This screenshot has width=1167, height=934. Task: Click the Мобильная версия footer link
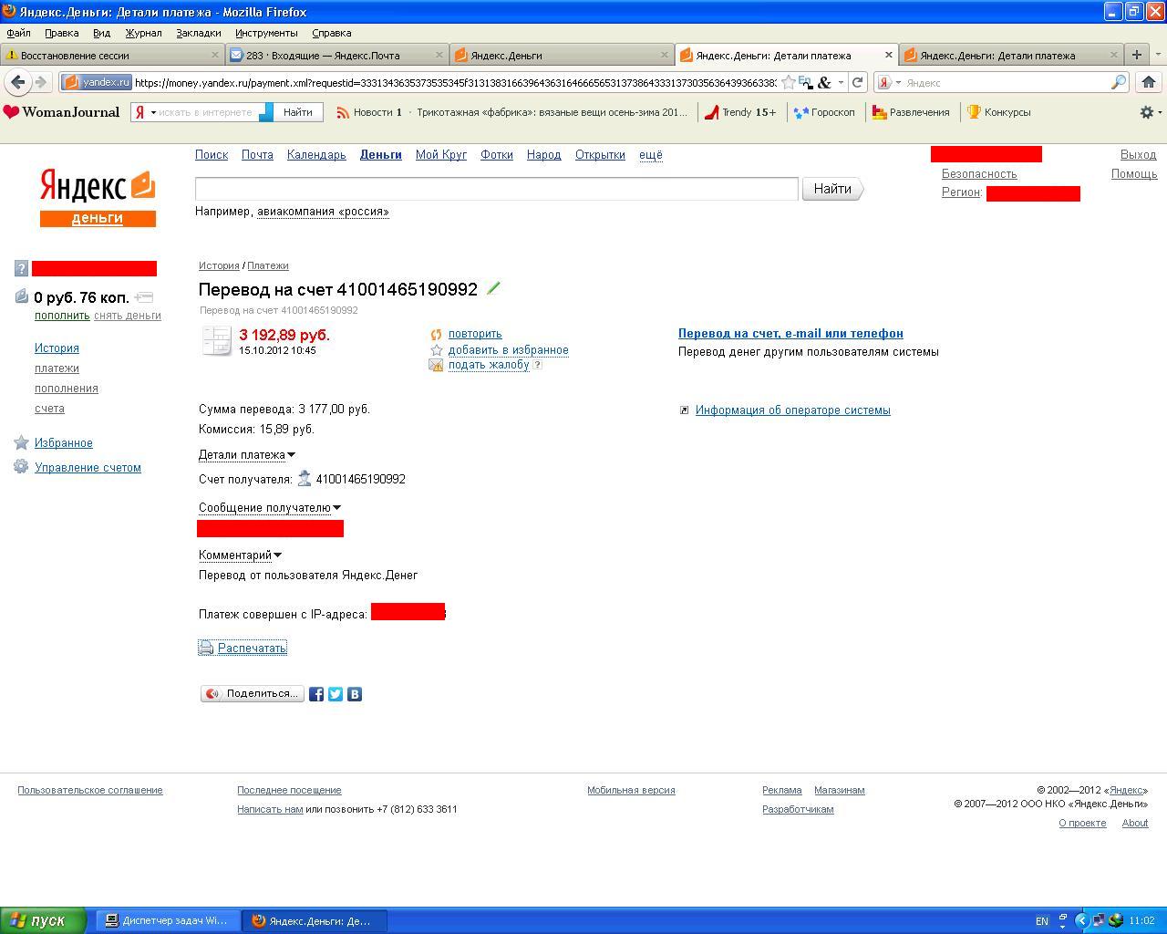(x=631, y=790)
